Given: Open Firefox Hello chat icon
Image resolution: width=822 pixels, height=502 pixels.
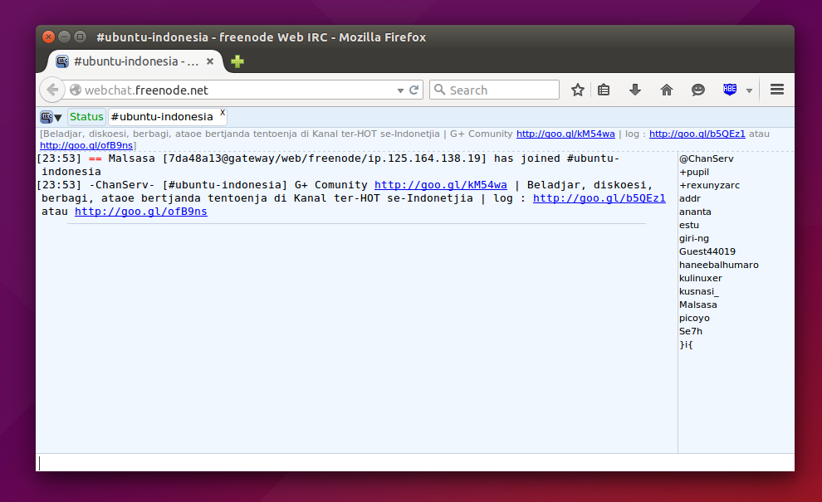Looking at the screenshot, I should pos(697,90).
